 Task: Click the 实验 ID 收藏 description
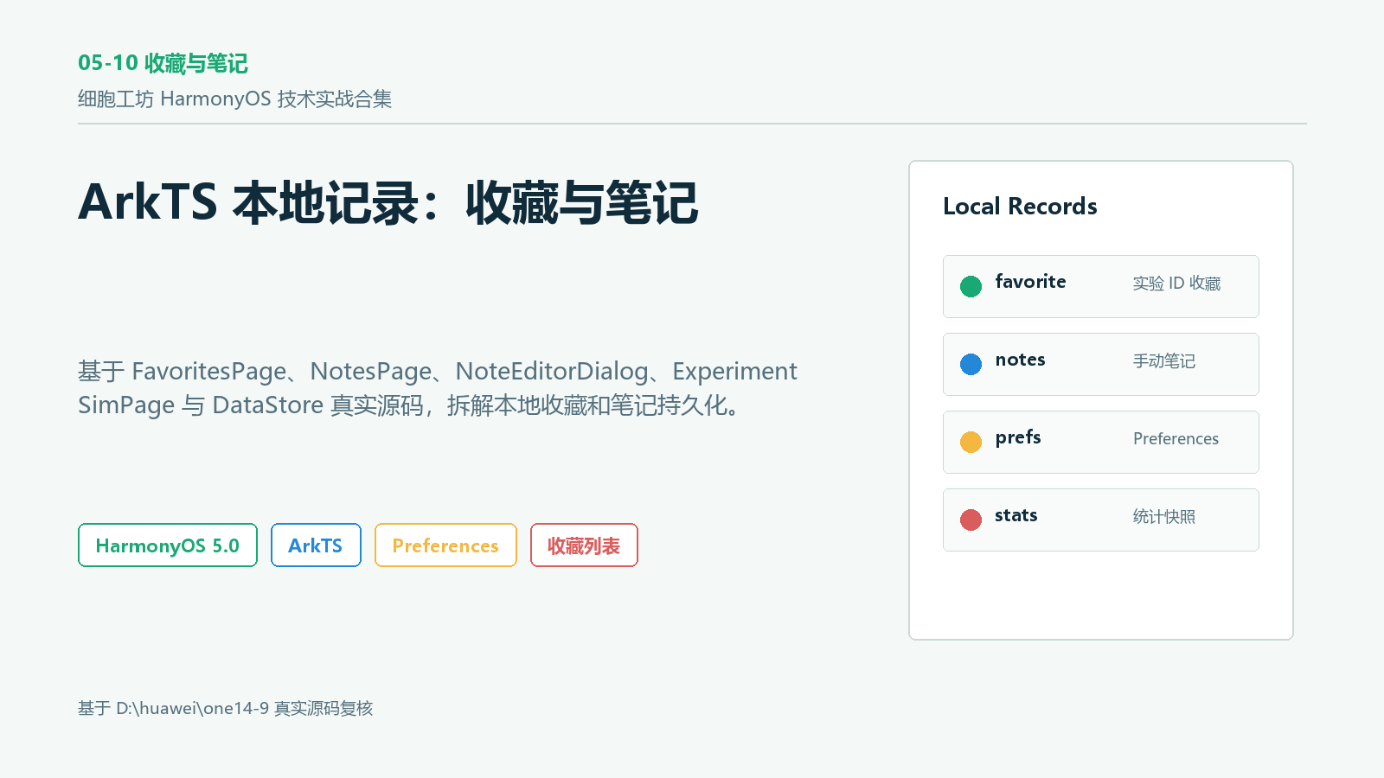click(1176, 284)
